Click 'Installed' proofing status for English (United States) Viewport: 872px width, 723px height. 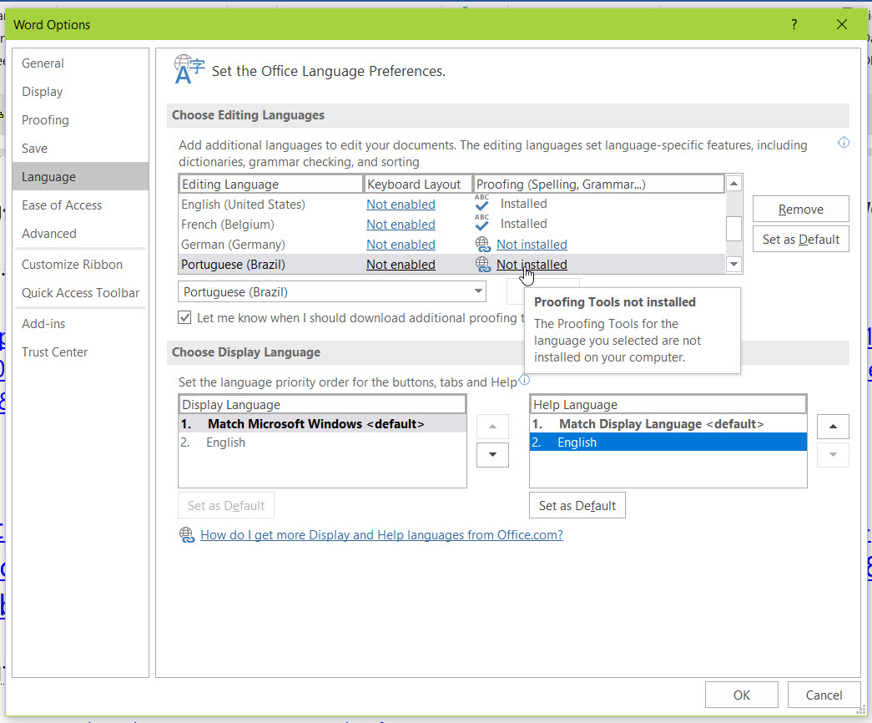pos(523,204)
